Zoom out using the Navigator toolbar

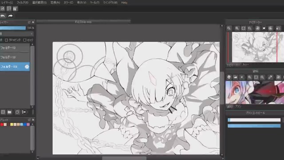pos(249,28)
